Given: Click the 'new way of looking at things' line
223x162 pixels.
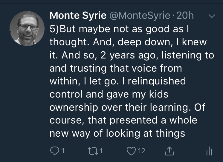Looking at the screenshot, I should click(117, 132).
